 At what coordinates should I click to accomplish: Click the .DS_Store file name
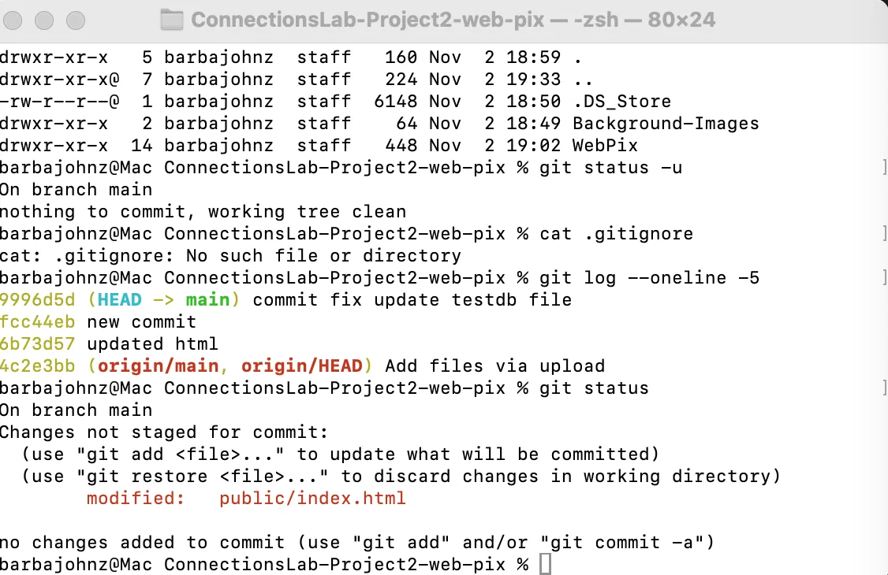click(621, 102)
